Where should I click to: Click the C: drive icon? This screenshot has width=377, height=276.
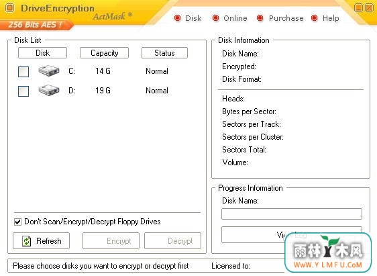click(x=49, y=71)
